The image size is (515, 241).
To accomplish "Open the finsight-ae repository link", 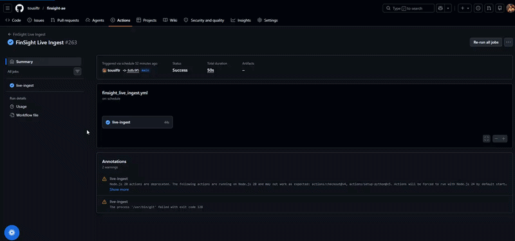I will click(x=56, y=8).
